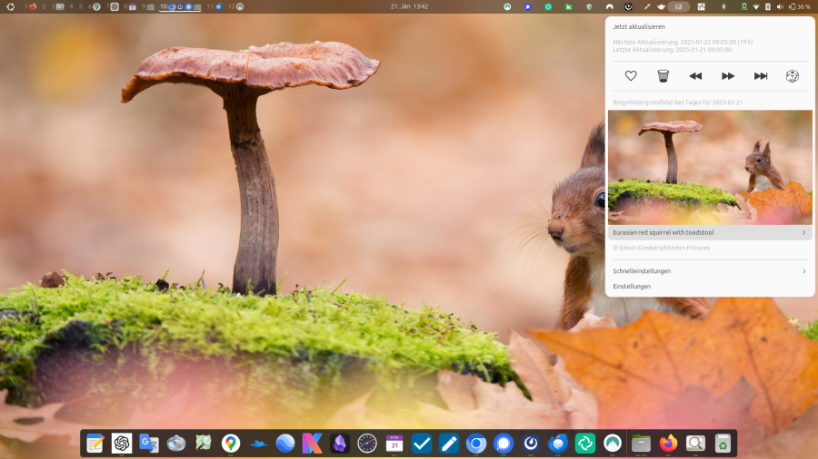Click 'Jetzt aktualisieren' to refresh now
818x459 pixels.
click(x=638, y=27)
